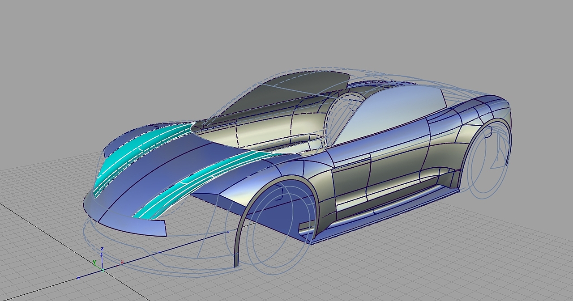Image resolution: width=573 pixels, height=301 pixels.
Task: Select the red X axis marker
Action: [x=122, y=262]
